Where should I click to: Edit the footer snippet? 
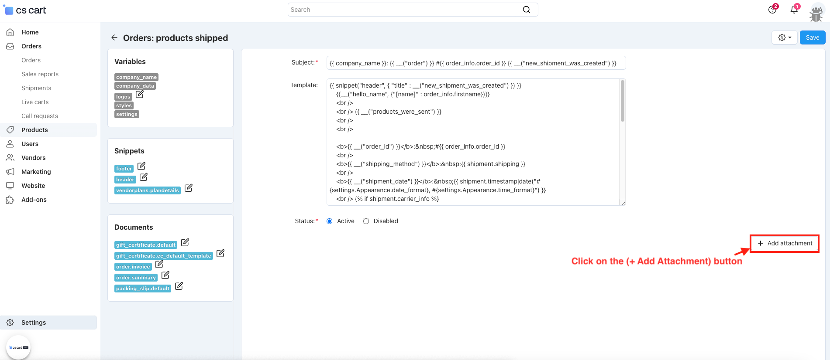click(x=141, y=166)
